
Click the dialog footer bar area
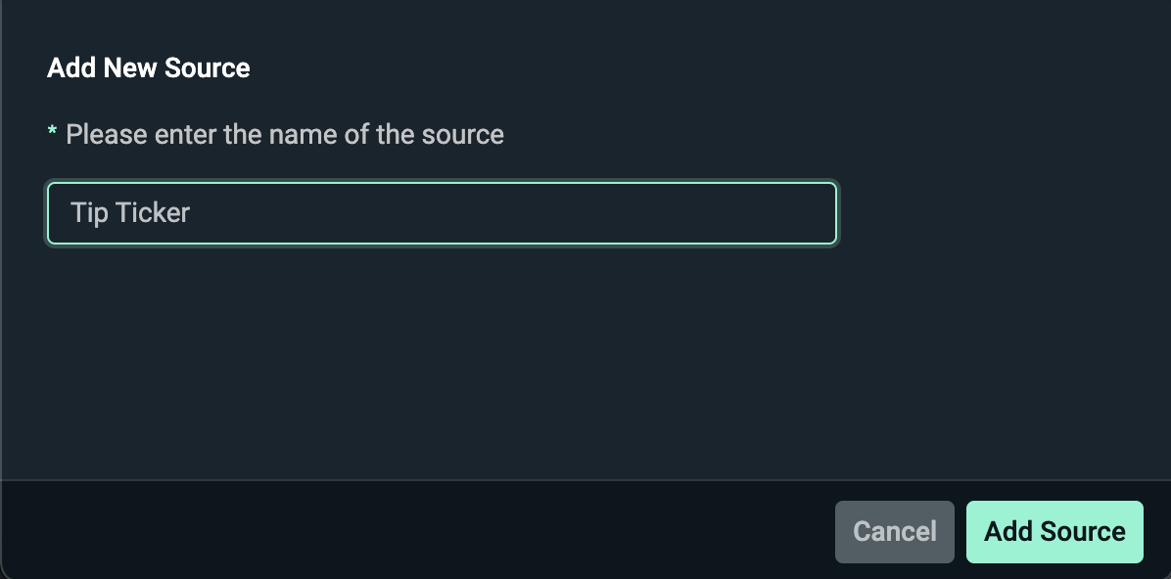pyautogui.click(x=392, y=531)
